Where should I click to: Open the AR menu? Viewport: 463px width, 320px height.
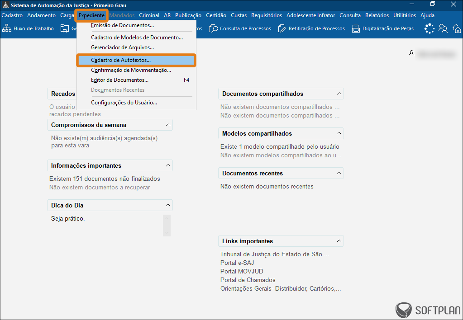167,15
